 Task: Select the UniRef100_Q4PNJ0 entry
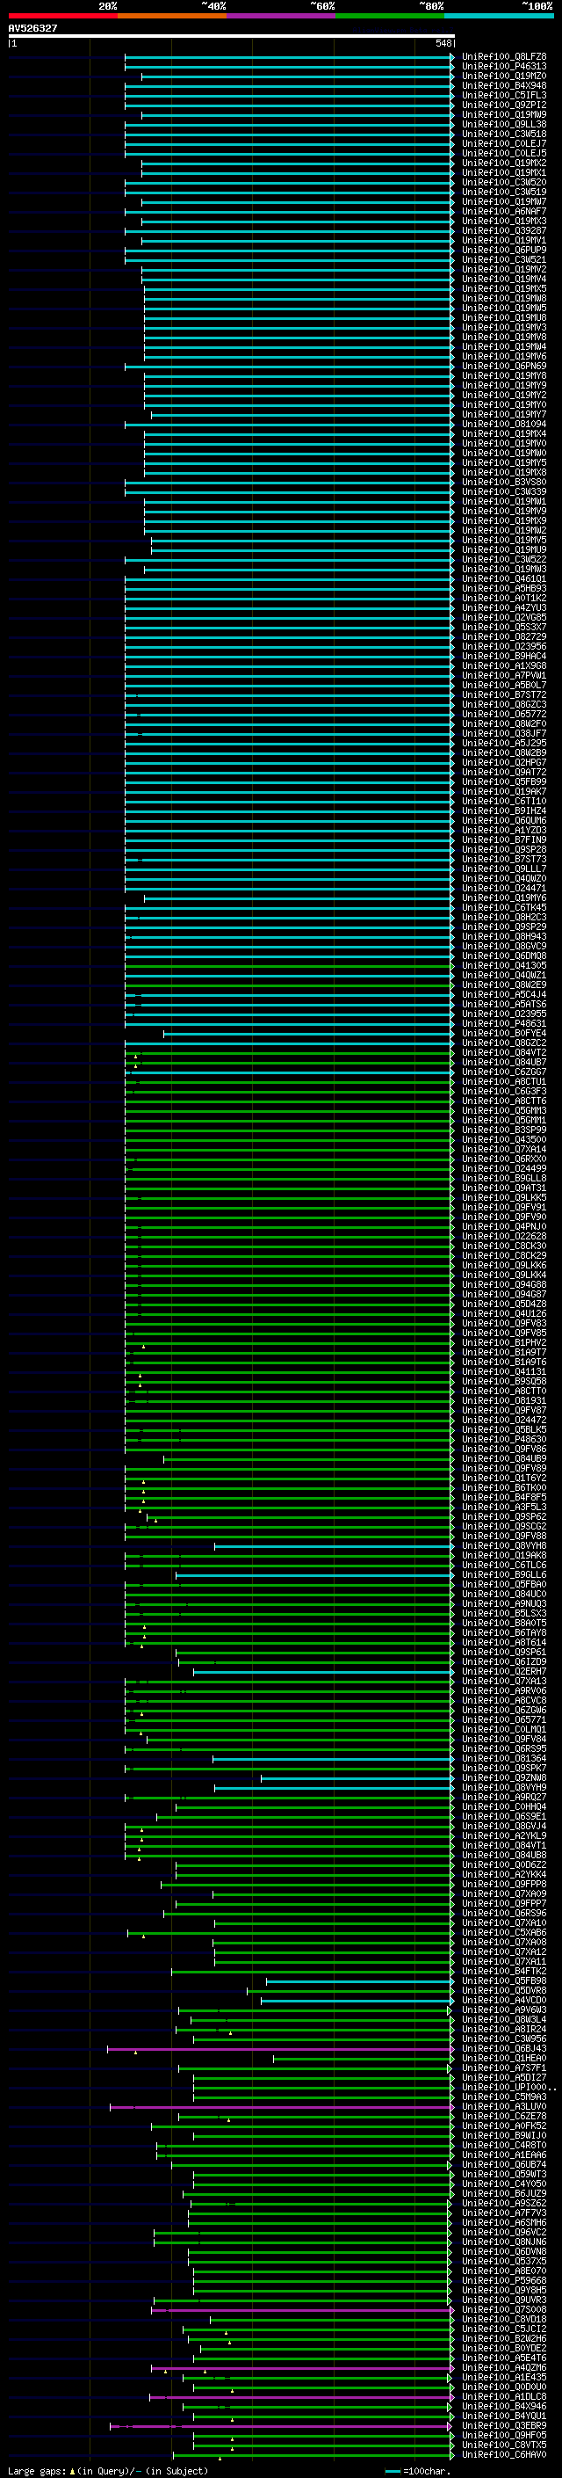click(x=504, y=1226)
